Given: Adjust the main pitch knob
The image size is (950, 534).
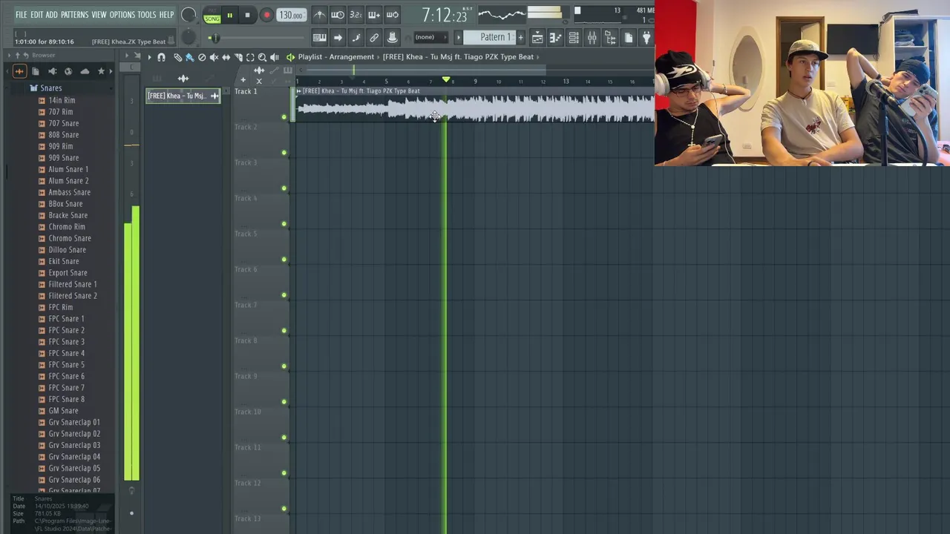Looking at the screenshot, I should tap(189, 37).
